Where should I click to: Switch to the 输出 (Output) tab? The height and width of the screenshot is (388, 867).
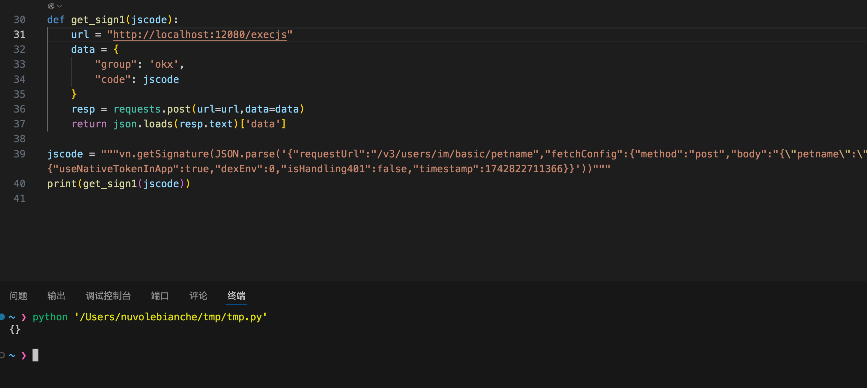(x=56, y=296)
